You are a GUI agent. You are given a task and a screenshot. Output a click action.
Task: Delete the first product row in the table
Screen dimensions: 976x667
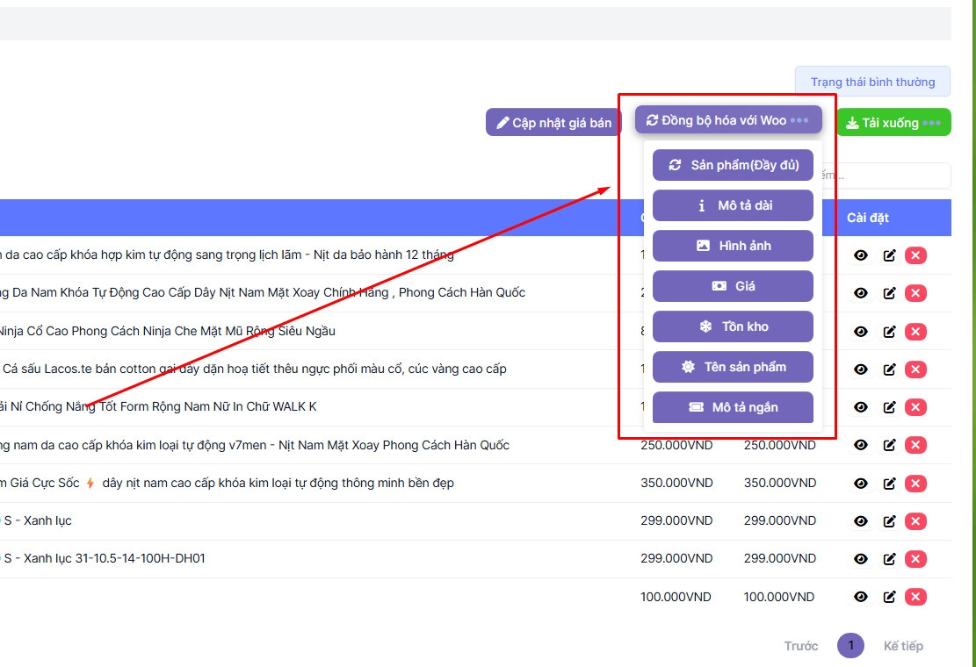tap(915, 255)
